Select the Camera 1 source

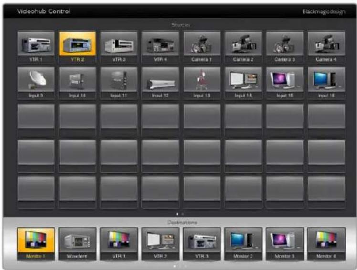point(202,47)
